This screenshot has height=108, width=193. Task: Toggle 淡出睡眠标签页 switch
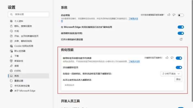(179, 67)
